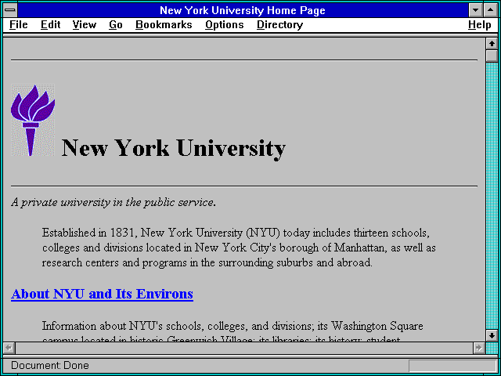
Task: Click the 'Information about NYU's schools' paragraph
Action: click(x=232, y=331)
